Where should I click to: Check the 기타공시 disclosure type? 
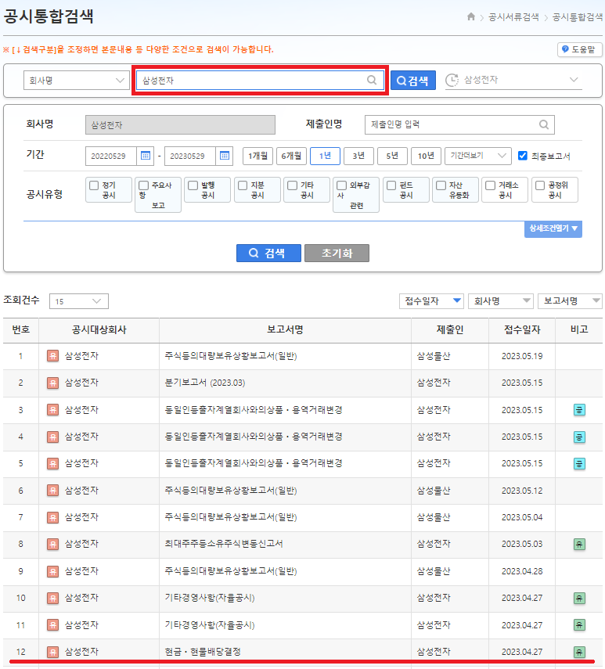pos(292,185)
